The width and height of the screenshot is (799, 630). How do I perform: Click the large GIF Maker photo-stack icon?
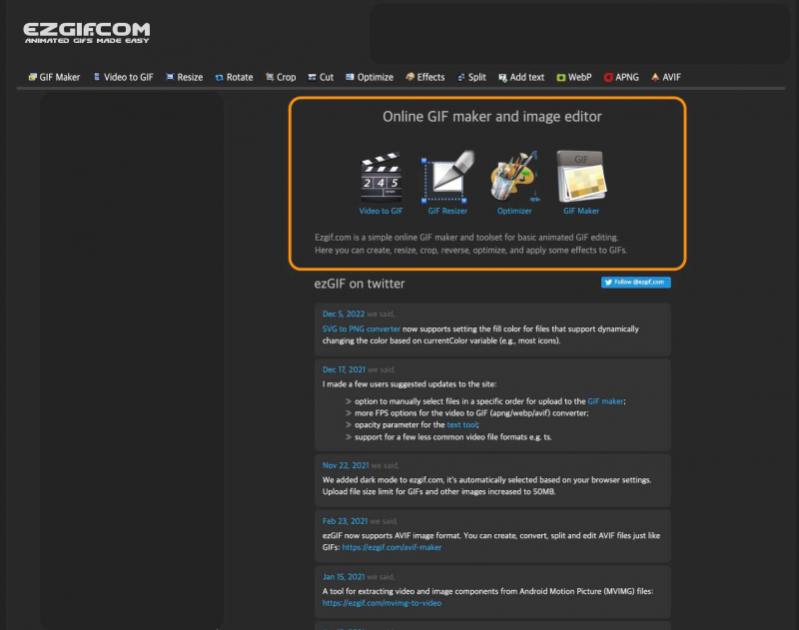click(x=581, y=177)
